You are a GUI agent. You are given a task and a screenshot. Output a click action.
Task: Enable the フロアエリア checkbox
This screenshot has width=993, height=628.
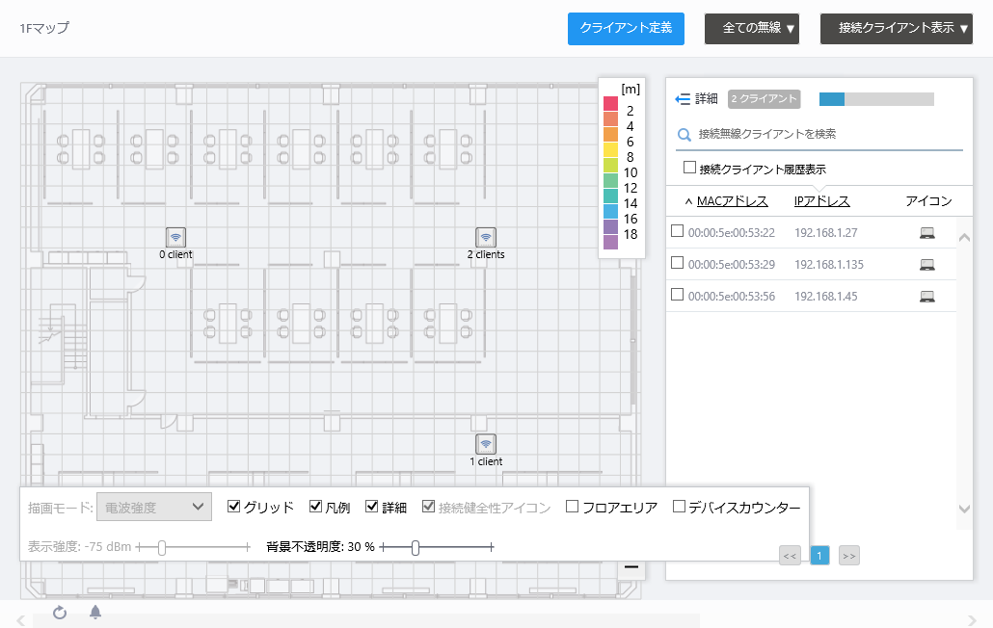click(x=571, y=505)
